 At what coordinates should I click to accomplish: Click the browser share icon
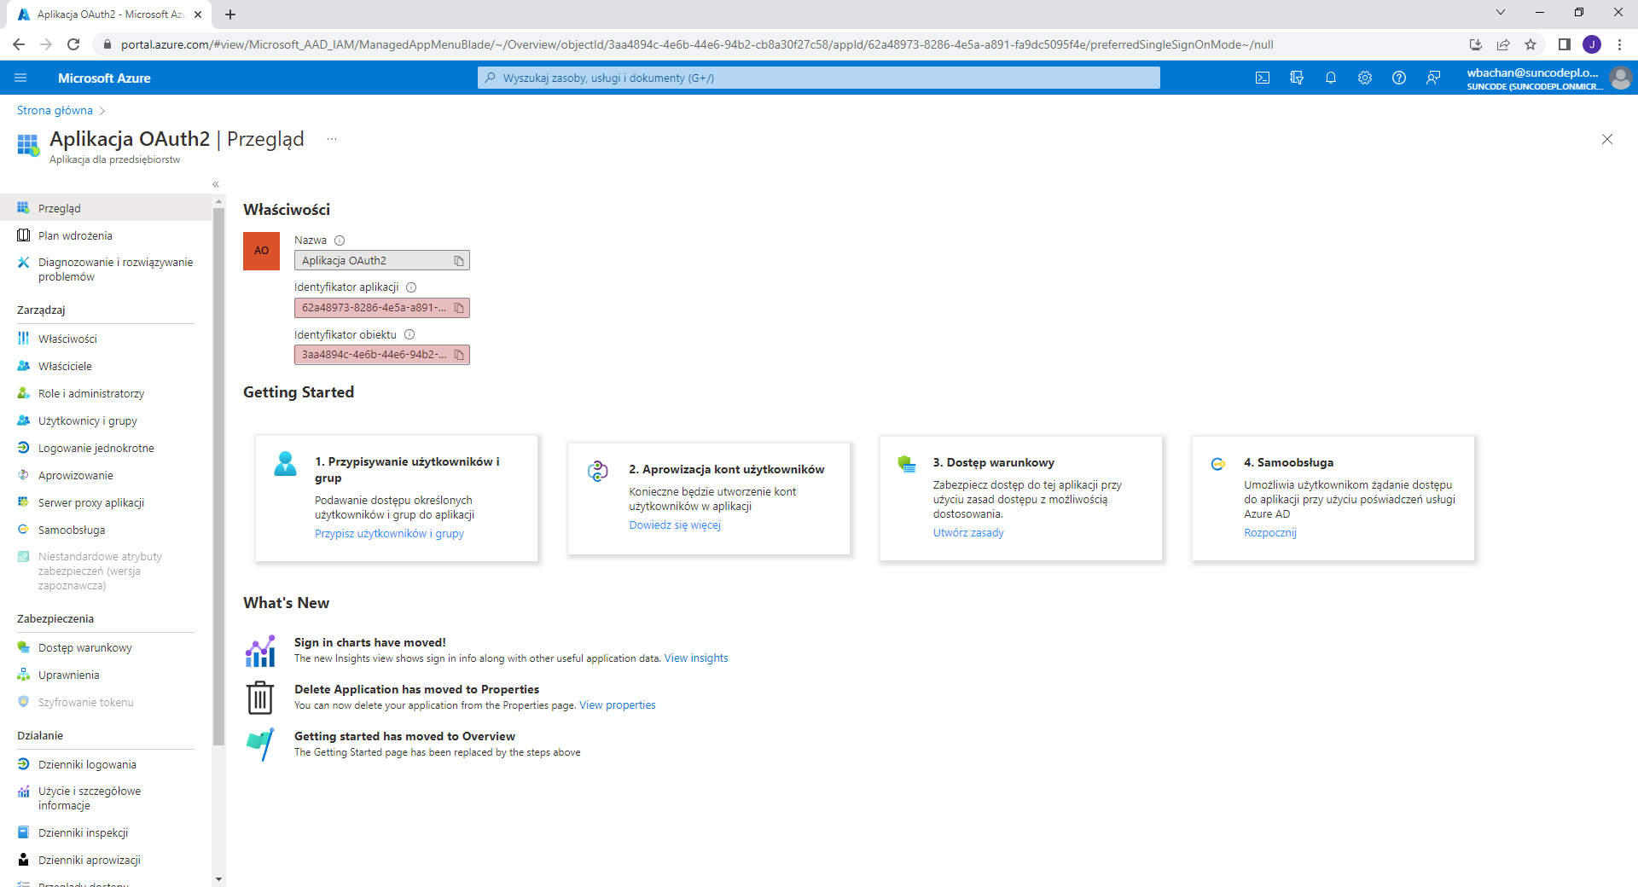coord(1503,44)
